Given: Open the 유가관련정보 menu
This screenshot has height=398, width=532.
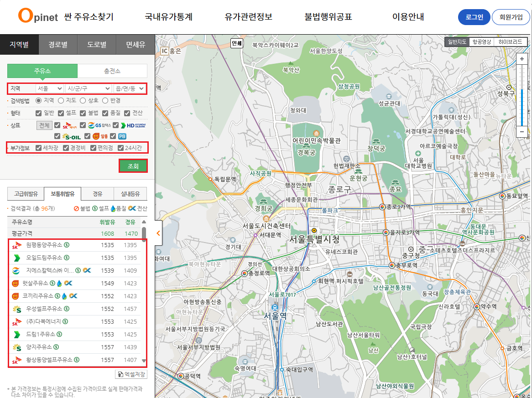Looking at the screenshot, I should [x=248, y=16].
